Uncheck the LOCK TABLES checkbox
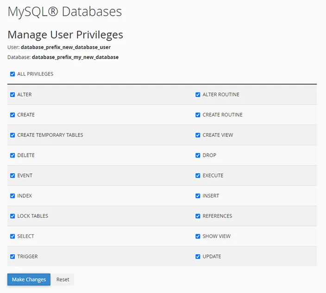 click(13, 216)
